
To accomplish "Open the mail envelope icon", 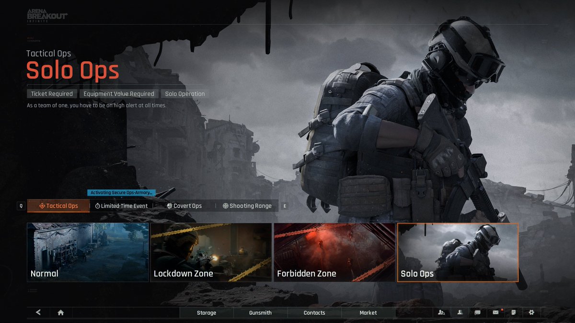I will (x=496, y=312).
